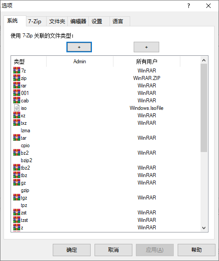
Task: Click Windows.IsoFile in the iso row
Action: point(146,108)
